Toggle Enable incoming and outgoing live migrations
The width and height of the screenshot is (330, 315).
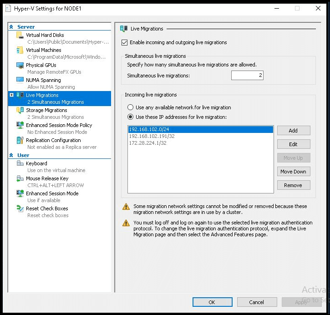124,42
